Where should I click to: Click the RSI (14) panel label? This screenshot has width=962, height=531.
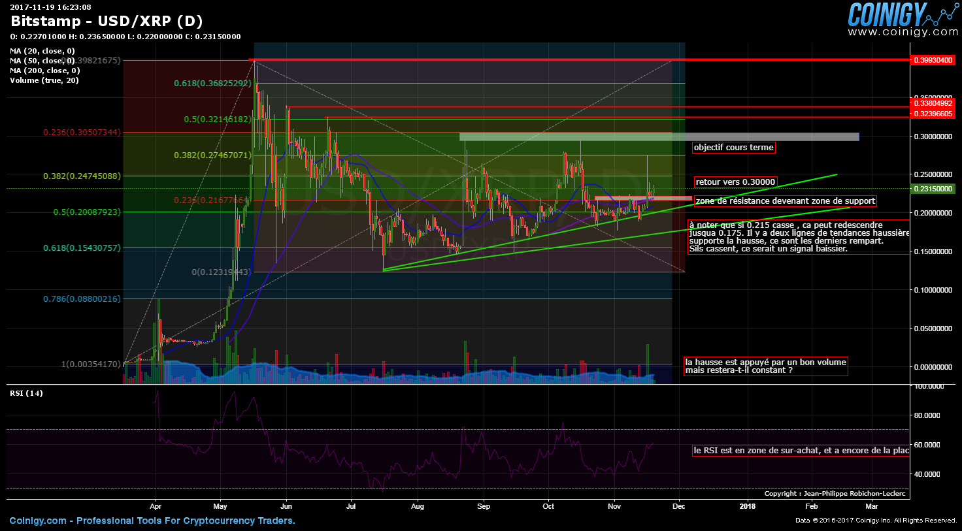click(x=26, y=393)
